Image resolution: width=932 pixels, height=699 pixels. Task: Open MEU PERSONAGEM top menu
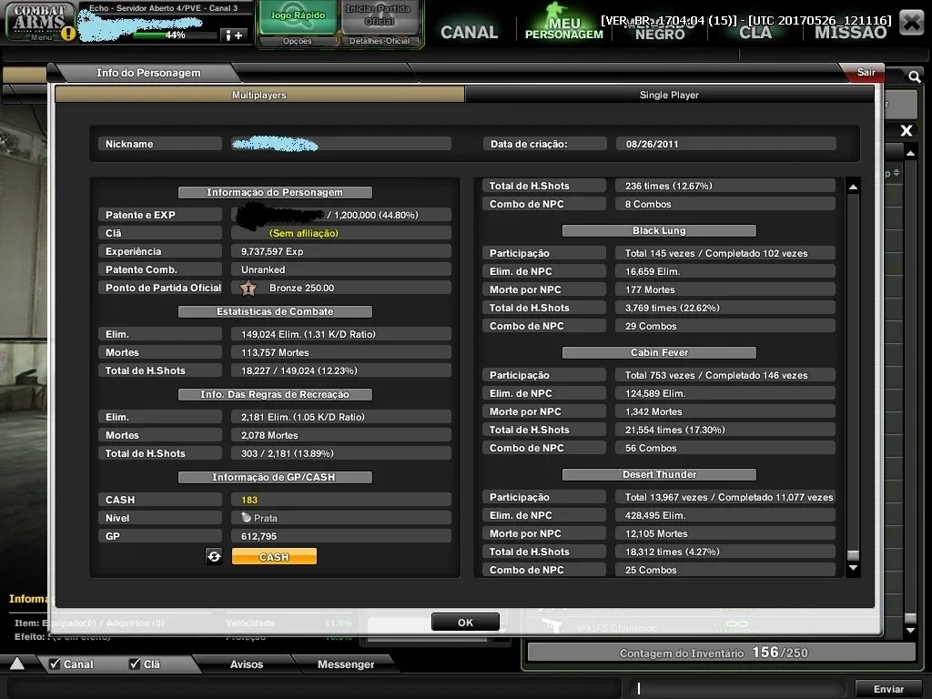click(x=563, y=28)
